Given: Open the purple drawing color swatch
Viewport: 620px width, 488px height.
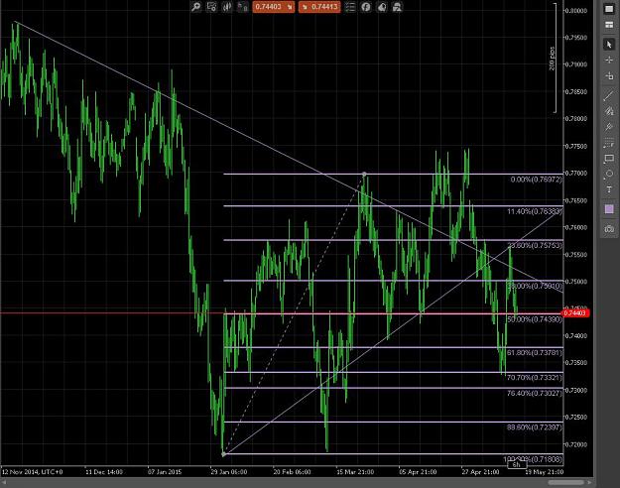Looking at the screenshot, I should coord(609,209).
